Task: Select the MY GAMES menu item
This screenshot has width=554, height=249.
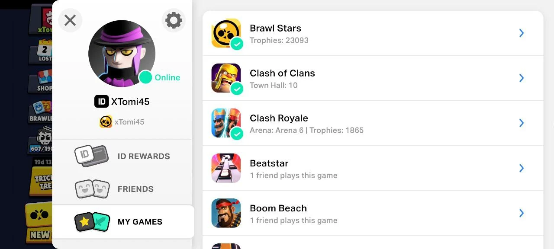Action: 140,222
